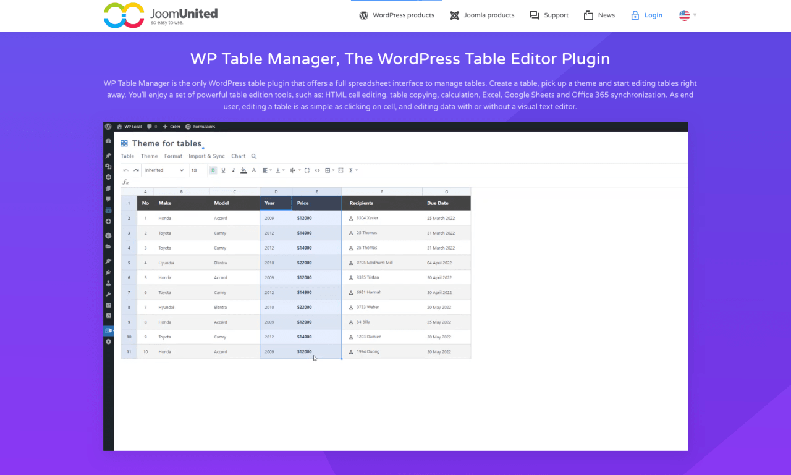Click Créer in the admin bar
The image size is (791, 475).
point(171,127)
